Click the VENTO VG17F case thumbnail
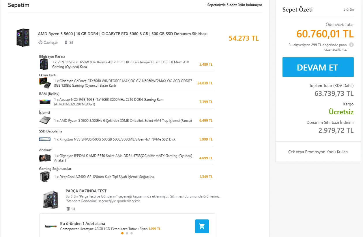Screen dimensions: 363x237 pyautogui.click(x=44, y=64)
